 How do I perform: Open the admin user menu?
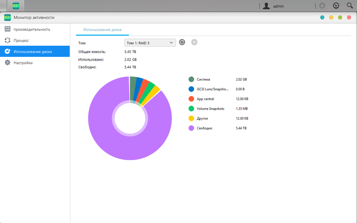pos(273,6)
